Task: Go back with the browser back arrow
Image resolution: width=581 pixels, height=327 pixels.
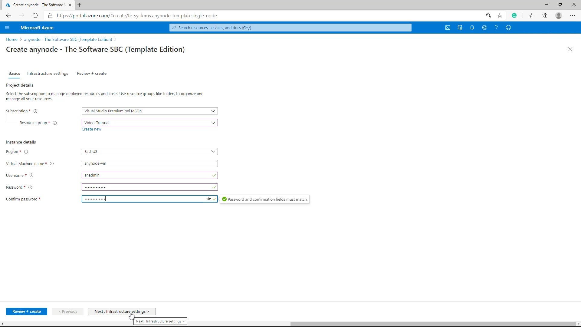Action: click(8, 15)
